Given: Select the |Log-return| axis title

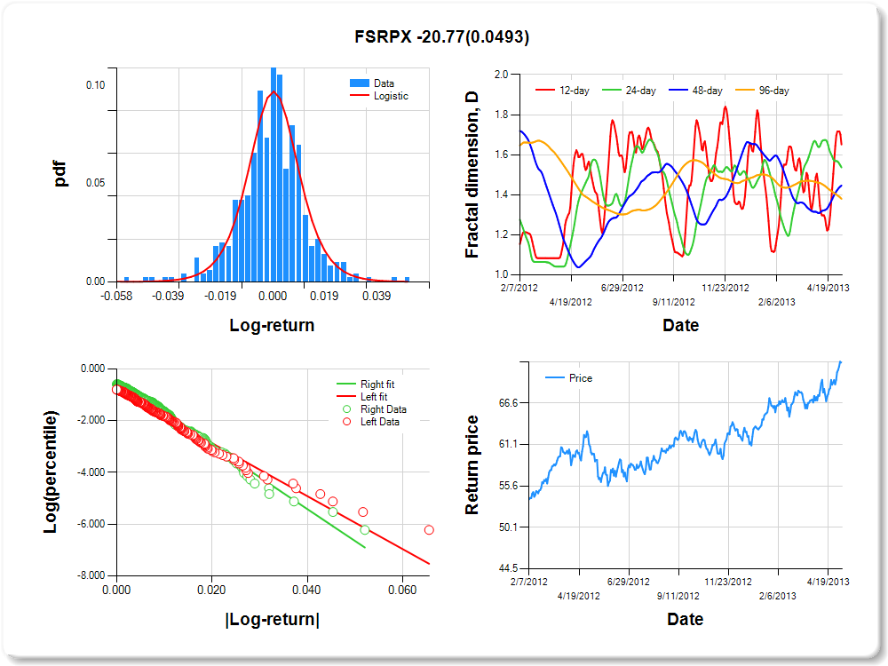Looking at the screenshot, I should tap(272, 619).
